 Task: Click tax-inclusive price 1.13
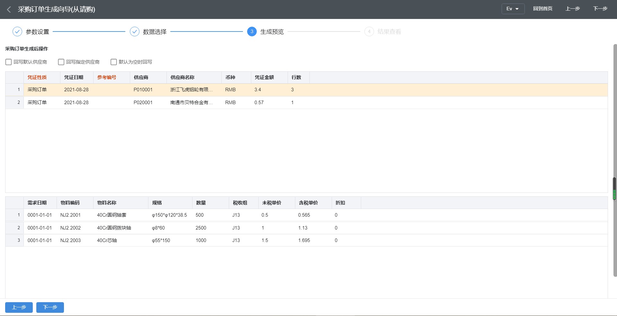303,228
